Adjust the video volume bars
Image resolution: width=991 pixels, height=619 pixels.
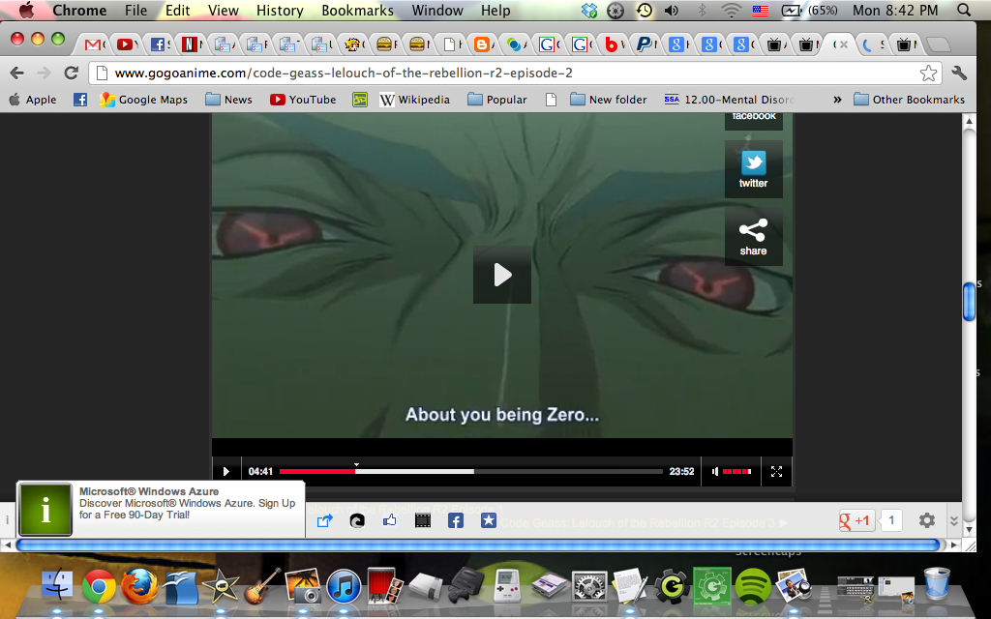pyautogui.click(x=736, y=471)
